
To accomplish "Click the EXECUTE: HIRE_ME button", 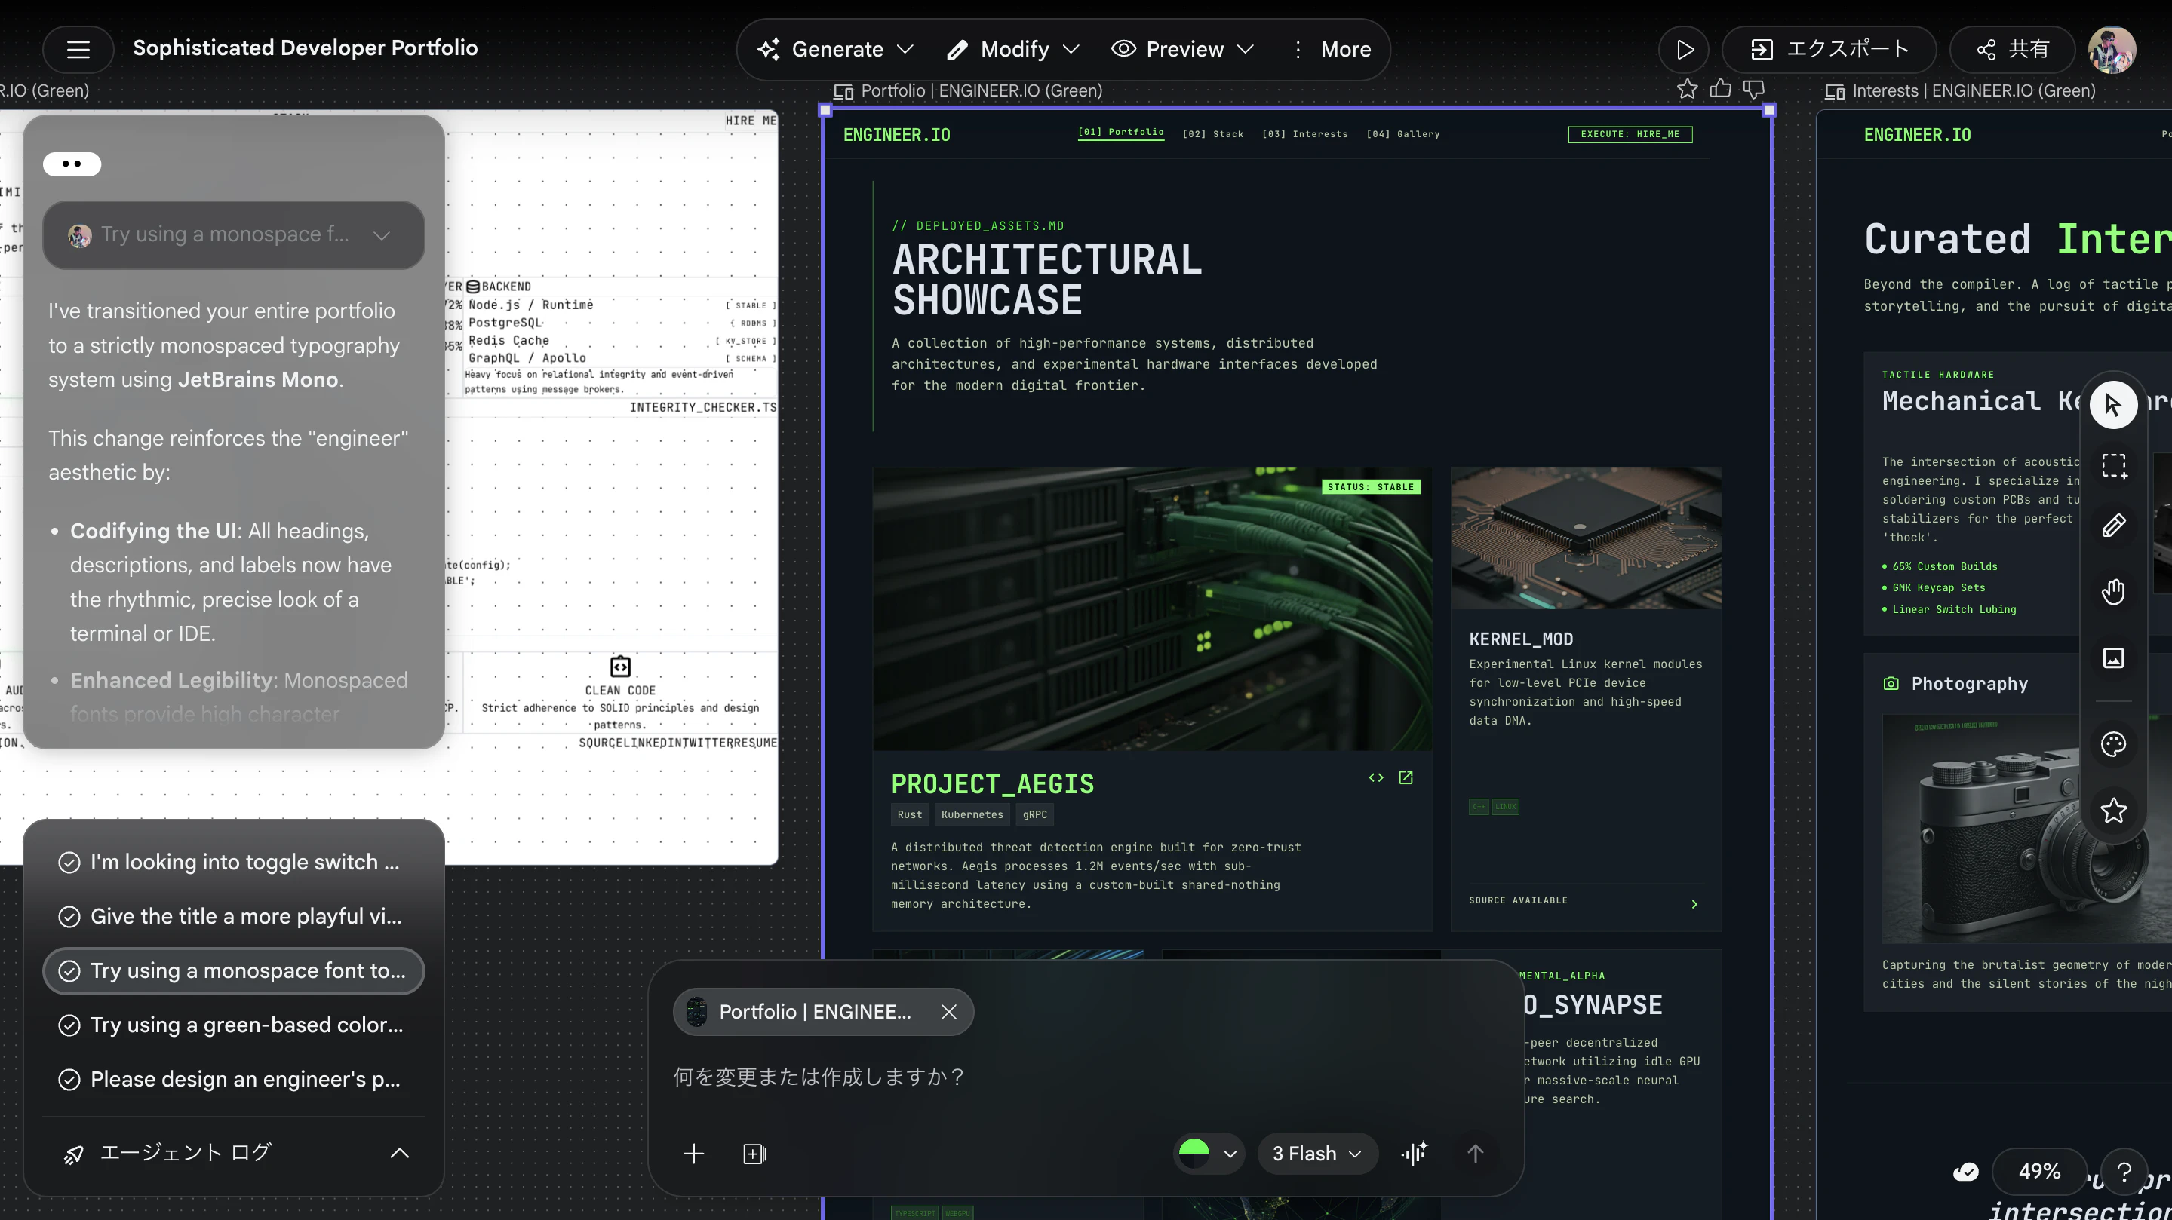I will (1630, 134).
